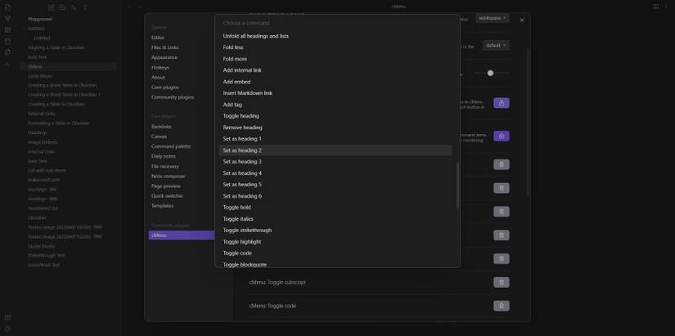Select the 'Toggle italics' command

[335, 218]
